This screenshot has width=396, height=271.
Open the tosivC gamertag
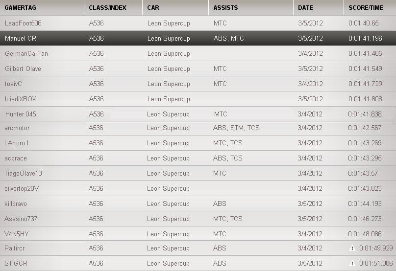(x=14, y=84)
